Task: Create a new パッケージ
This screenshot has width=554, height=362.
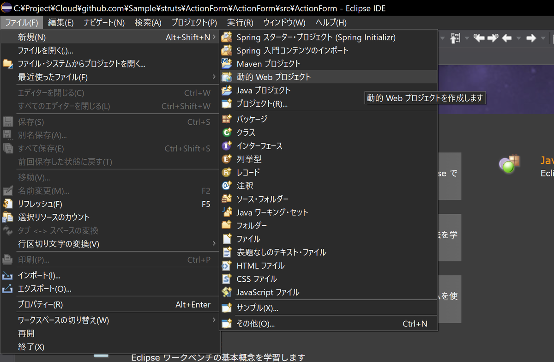Action: click(328, 119)
